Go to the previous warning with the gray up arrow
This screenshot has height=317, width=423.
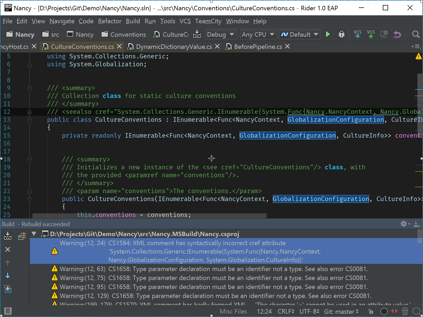pos(8,263)
